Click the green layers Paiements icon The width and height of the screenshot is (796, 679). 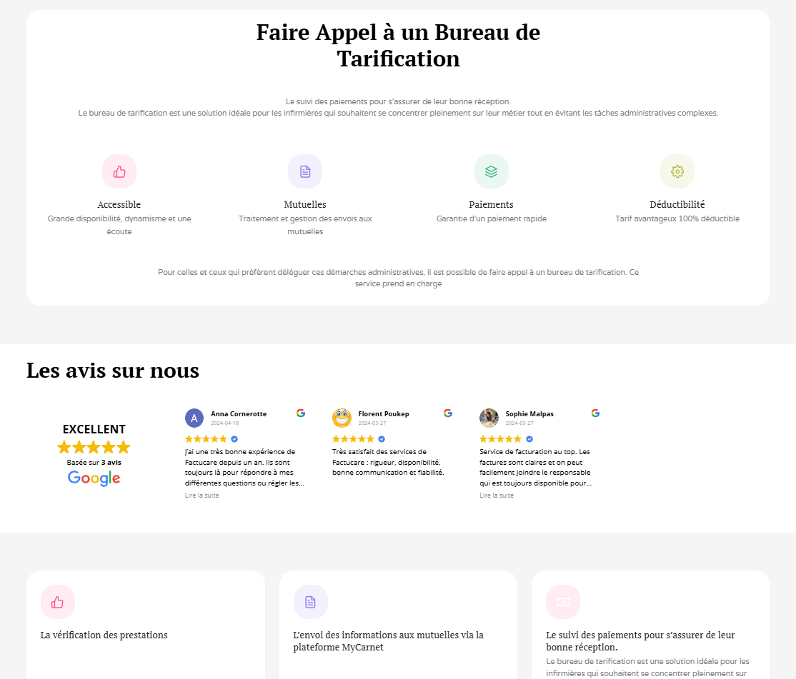(491, 171)
